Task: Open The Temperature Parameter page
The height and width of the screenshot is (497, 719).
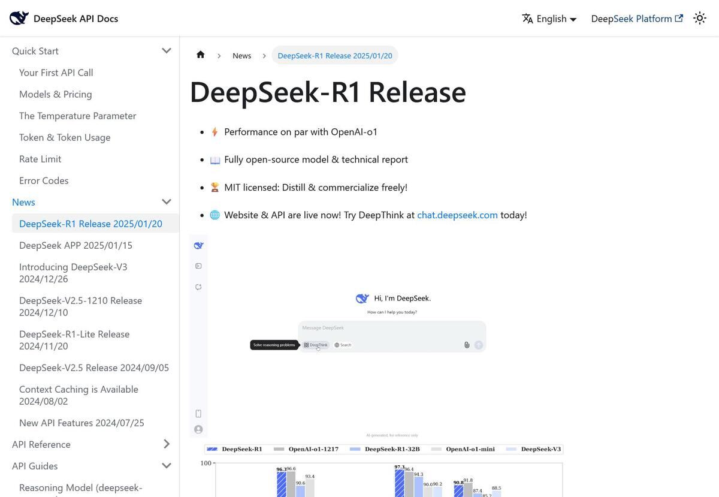Action: 78,116
